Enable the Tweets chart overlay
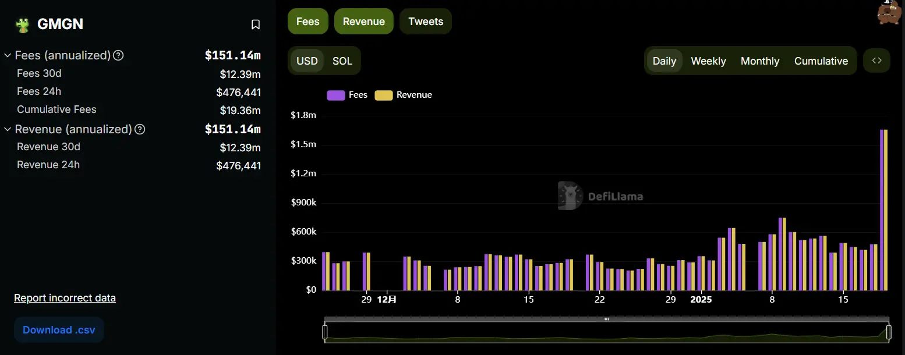 tap(425, 22)
